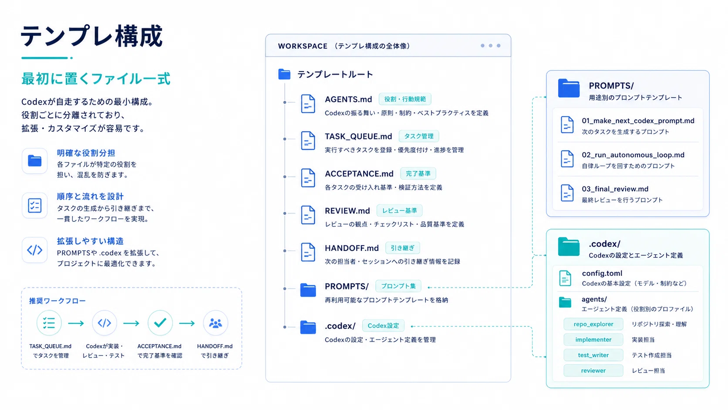
Task: Click the テンプレートルート label
Action: [x=335, y=75]
